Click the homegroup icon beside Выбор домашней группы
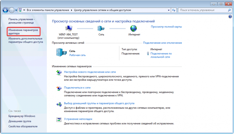Screen dimensions: 234x134 (59, 104)
